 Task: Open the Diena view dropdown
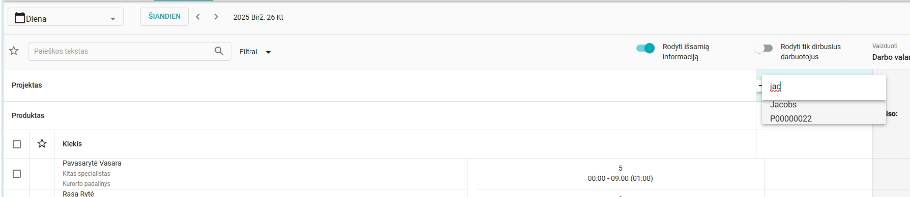pyautogui.click(x=66, y=17)
